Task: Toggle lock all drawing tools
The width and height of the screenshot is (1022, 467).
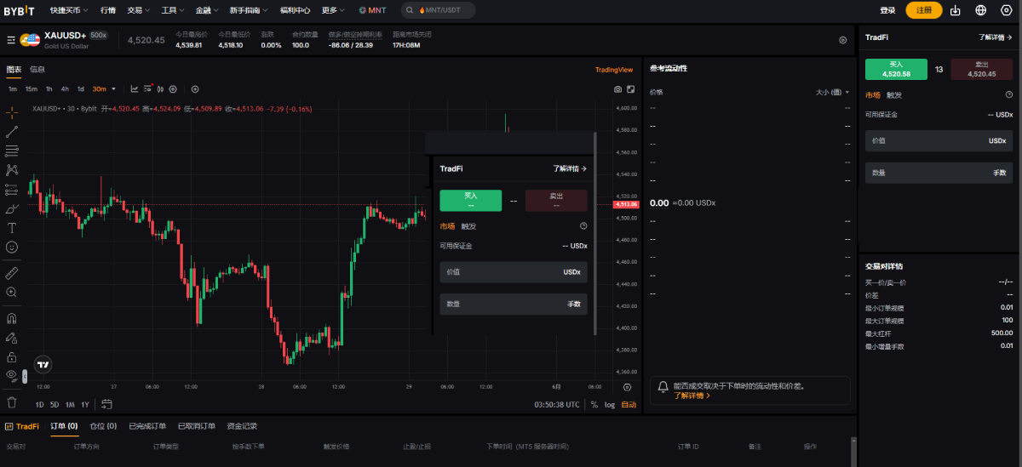Action: pos(12,357)
